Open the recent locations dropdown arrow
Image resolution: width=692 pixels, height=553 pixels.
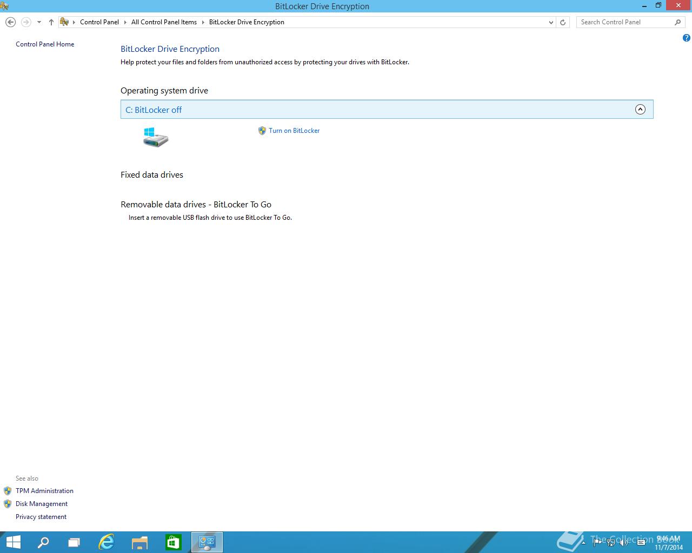pyautogui.click(x=39, y=22)
